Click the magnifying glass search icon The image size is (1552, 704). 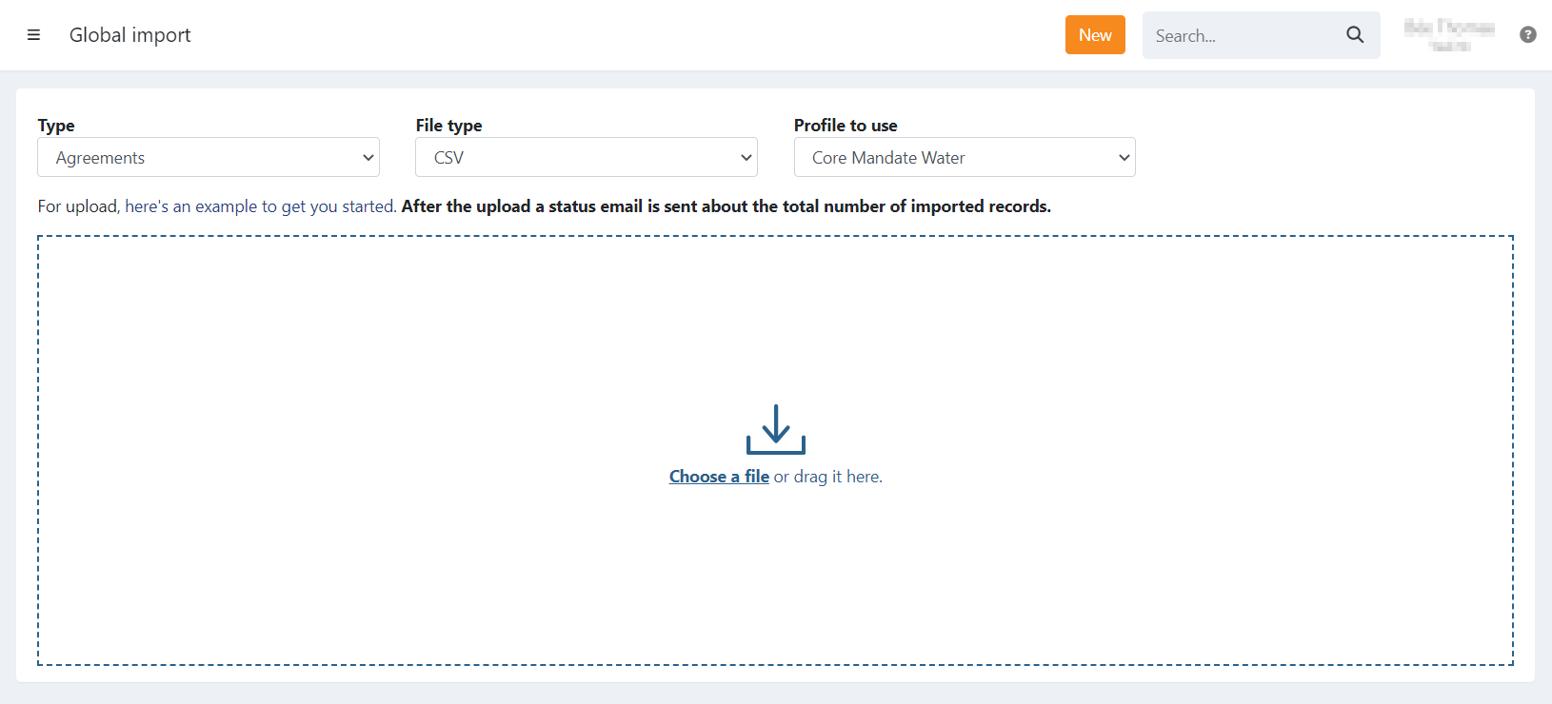(x=1354, y=35)
